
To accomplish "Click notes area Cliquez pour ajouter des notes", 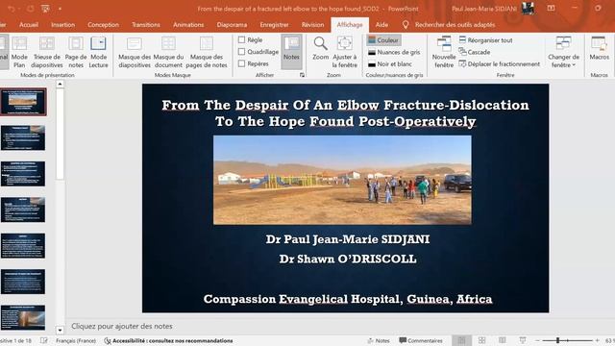I will 122,326.
